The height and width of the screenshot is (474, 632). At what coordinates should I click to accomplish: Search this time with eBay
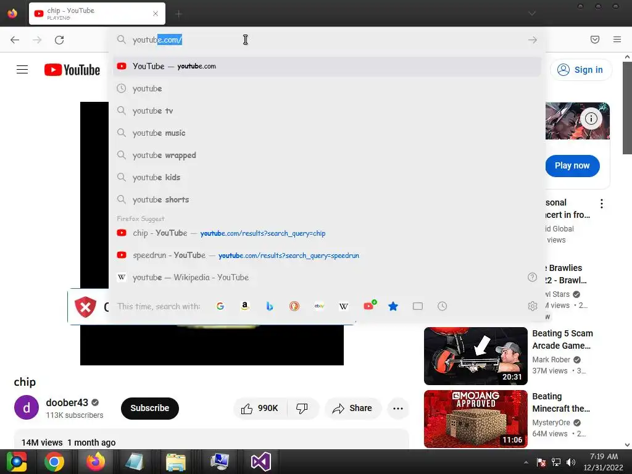[x=319, y=306]
